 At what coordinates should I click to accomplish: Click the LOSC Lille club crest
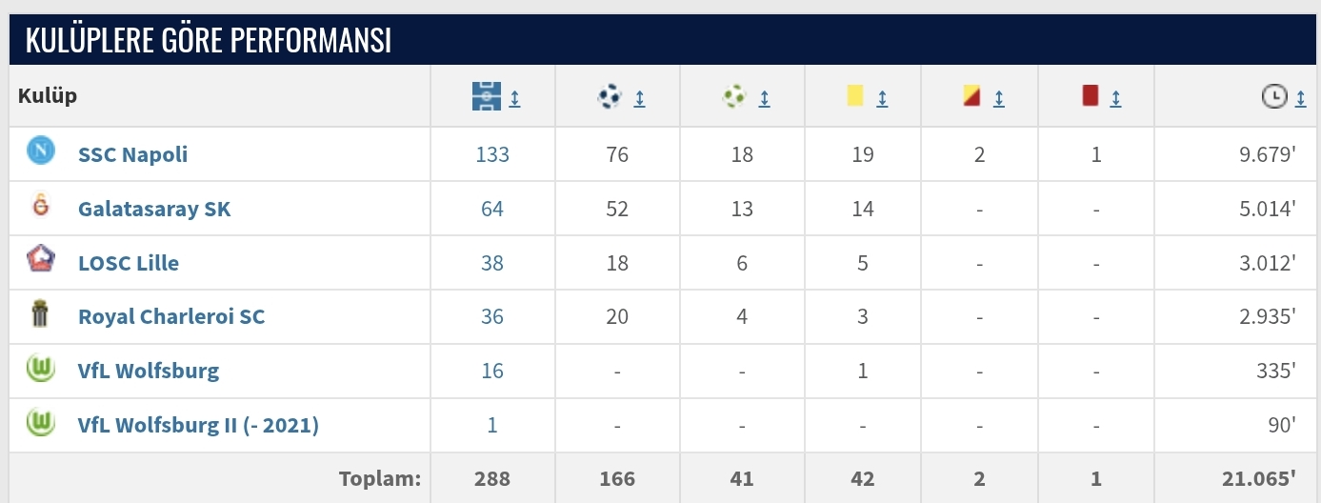click(40, 259)
